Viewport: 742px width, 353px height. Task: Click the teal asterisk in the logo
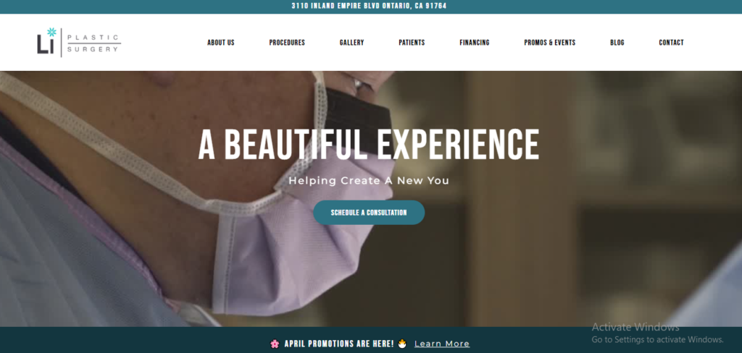[x=51, y=32]
